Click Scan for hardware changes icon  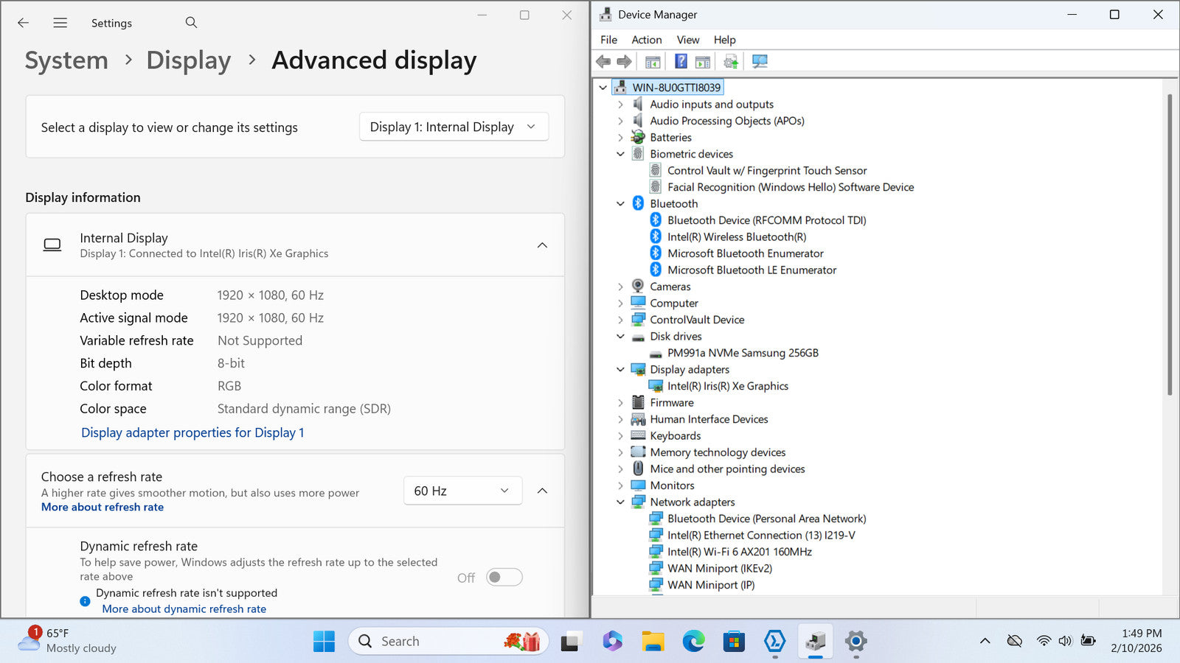(x=760, y=61)
